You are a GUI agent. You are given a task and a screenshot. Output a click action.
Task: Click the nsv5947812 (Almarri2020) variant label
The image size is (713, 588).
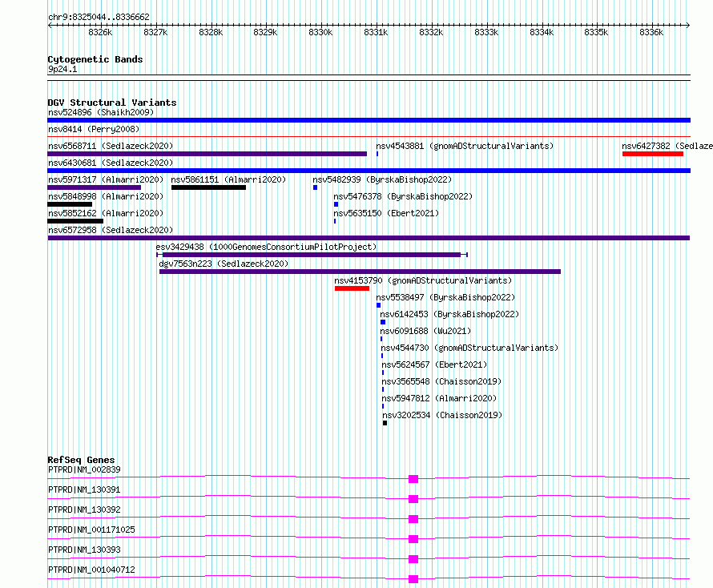pos(439,398)
